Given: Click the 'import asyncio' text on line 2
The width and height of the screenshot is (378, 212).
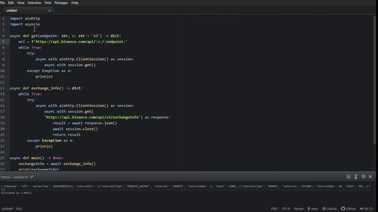Looking at the screenshot, I should click(x=25, y=24).
